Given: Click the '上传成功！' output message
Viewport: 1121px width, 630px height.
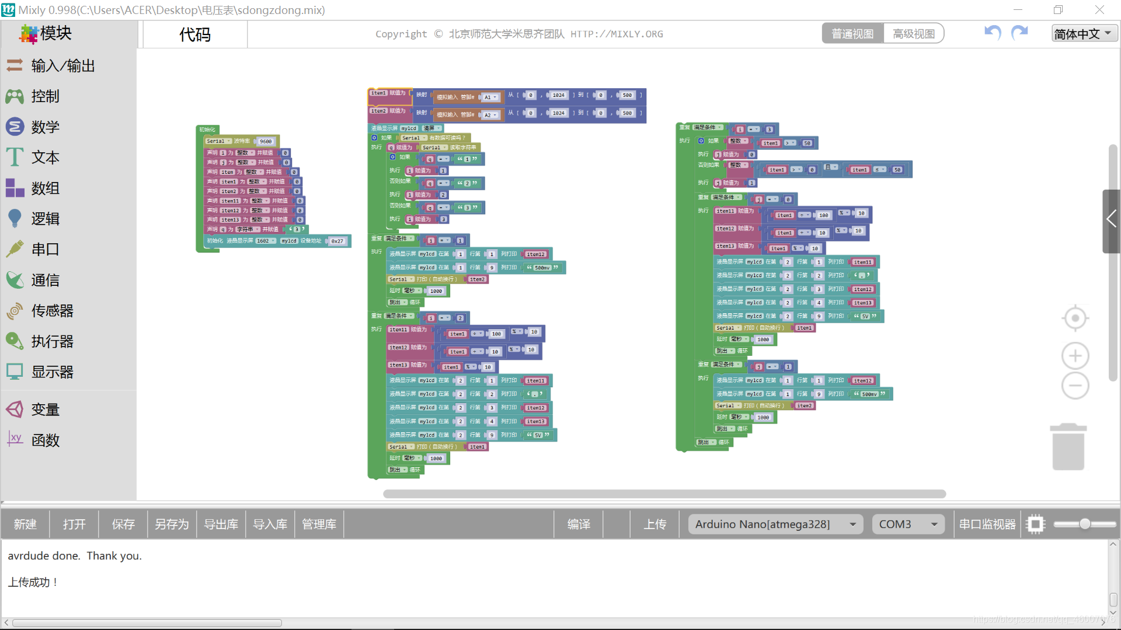Looking at the screenshot, I should click(x=33, y=582).
